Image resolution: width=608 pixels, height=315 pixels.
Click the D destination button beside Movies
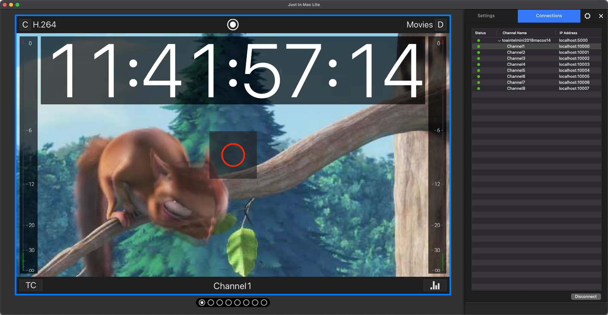[x=440, y=25]
